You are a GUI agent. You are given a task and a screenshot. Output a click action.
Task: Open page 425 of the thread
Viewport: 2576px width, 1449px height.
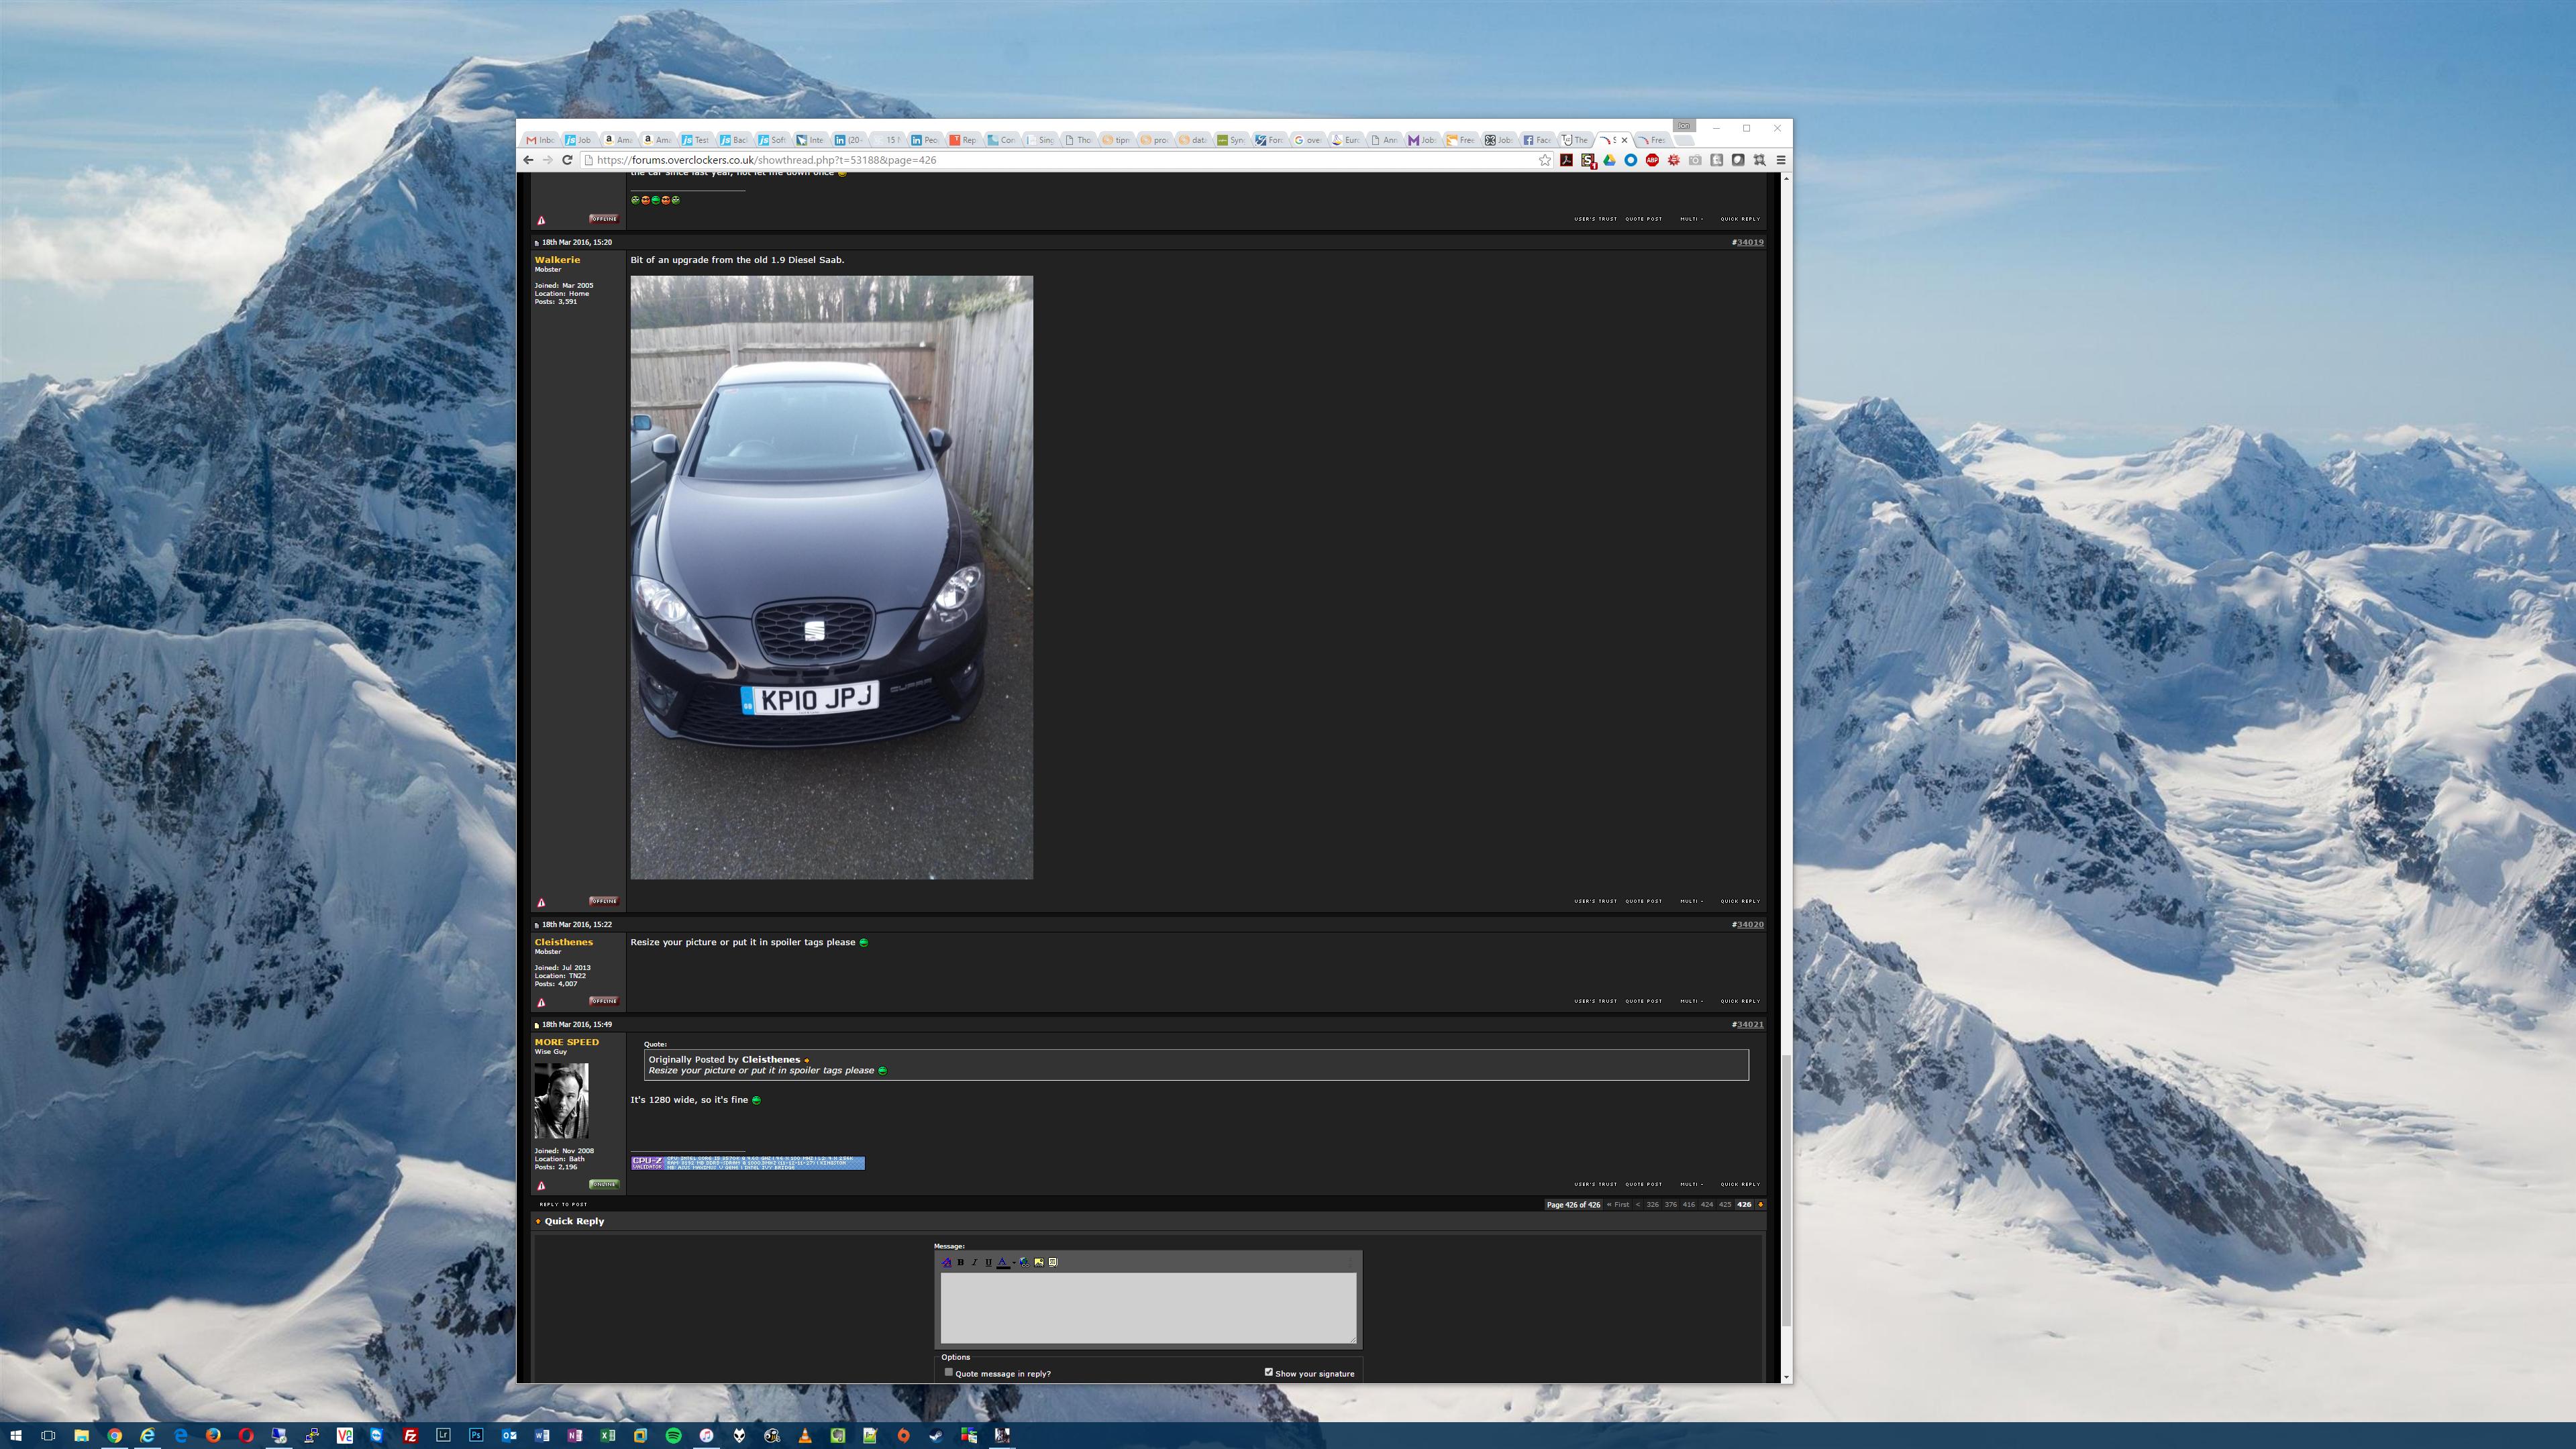(x=1725, y=1204)
